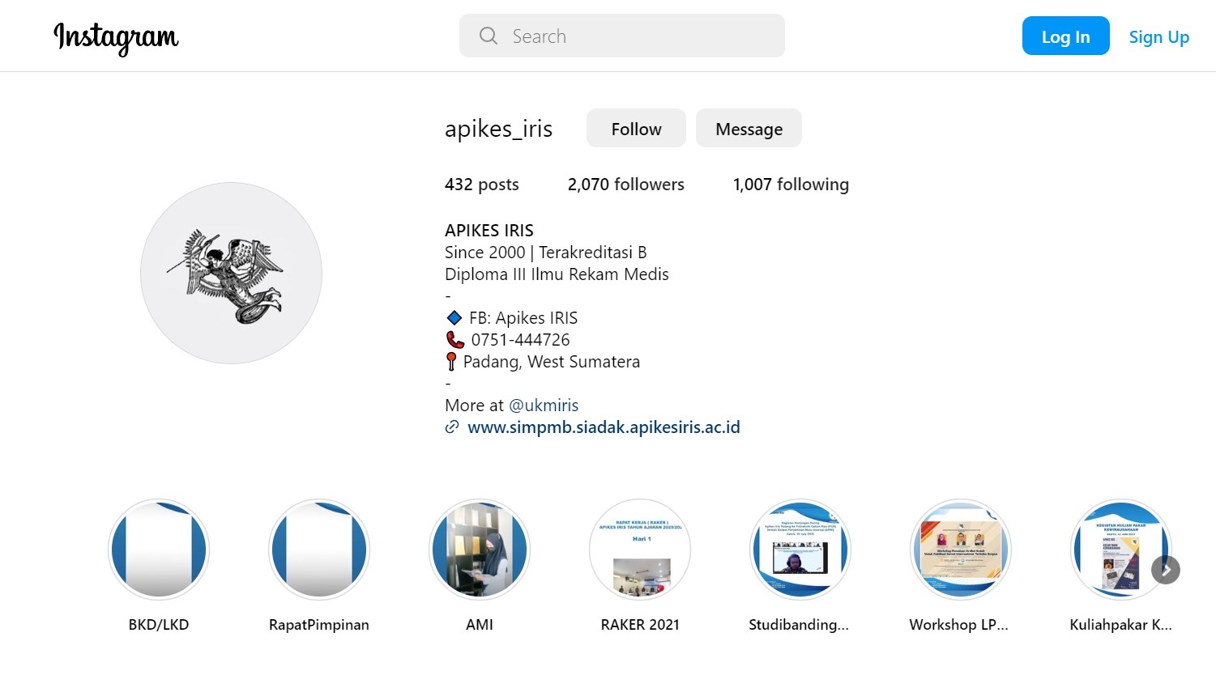
Task: Open the Workshop LP story highlight
Action: [x=961, y=550]
